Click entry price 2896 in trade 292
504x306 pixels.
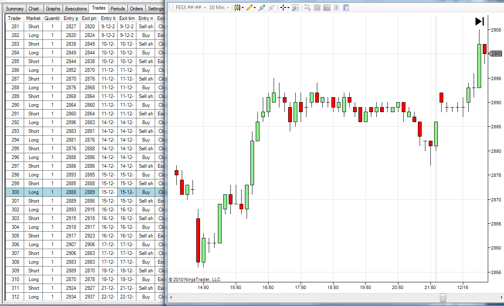pyautogui.click(x=71, y=122)
